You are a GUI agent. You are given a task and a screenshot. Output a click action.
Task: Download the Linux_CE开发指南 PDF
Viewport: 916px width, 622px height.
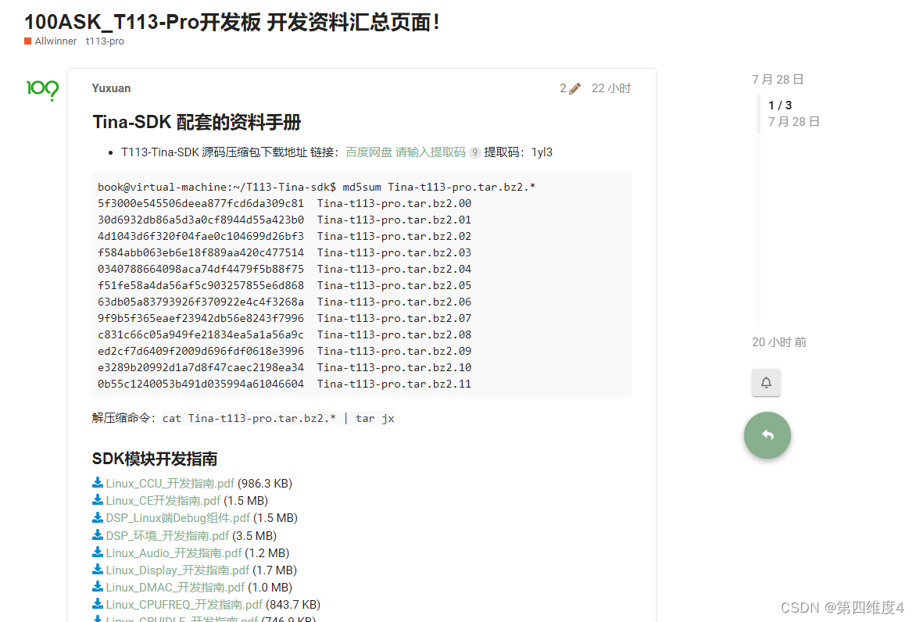click(163, 500)
